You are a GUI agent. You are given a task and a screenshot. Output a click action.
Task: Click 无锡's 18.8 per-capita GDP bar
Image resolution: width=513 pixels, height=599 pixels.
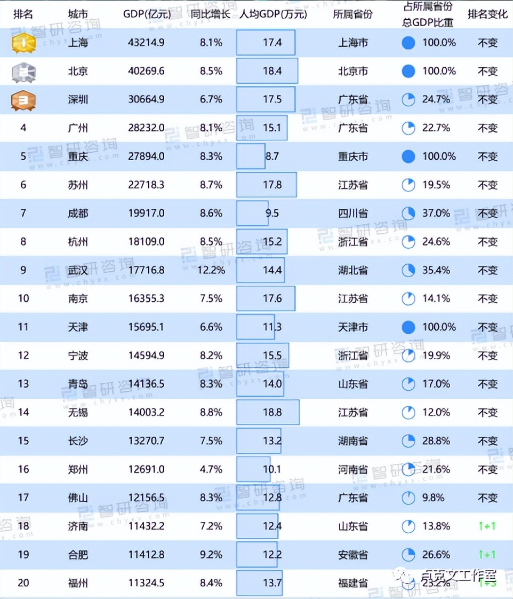tap(267, 412)
